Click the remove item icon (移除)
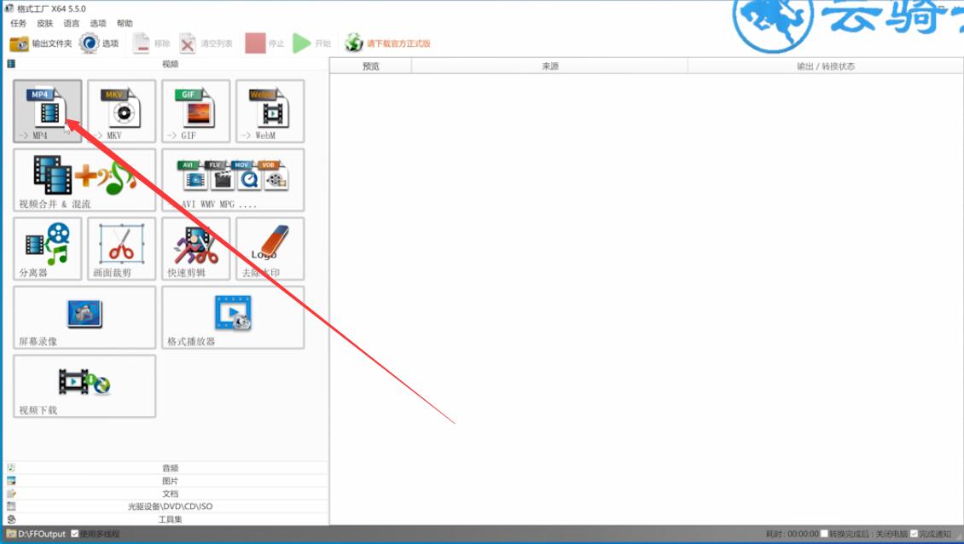Image resolution: width=964 pixels, height=544 pixels. pos(142,43)
